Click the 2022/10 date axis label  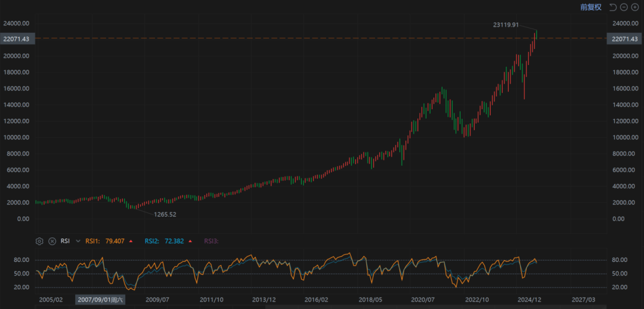477,299
